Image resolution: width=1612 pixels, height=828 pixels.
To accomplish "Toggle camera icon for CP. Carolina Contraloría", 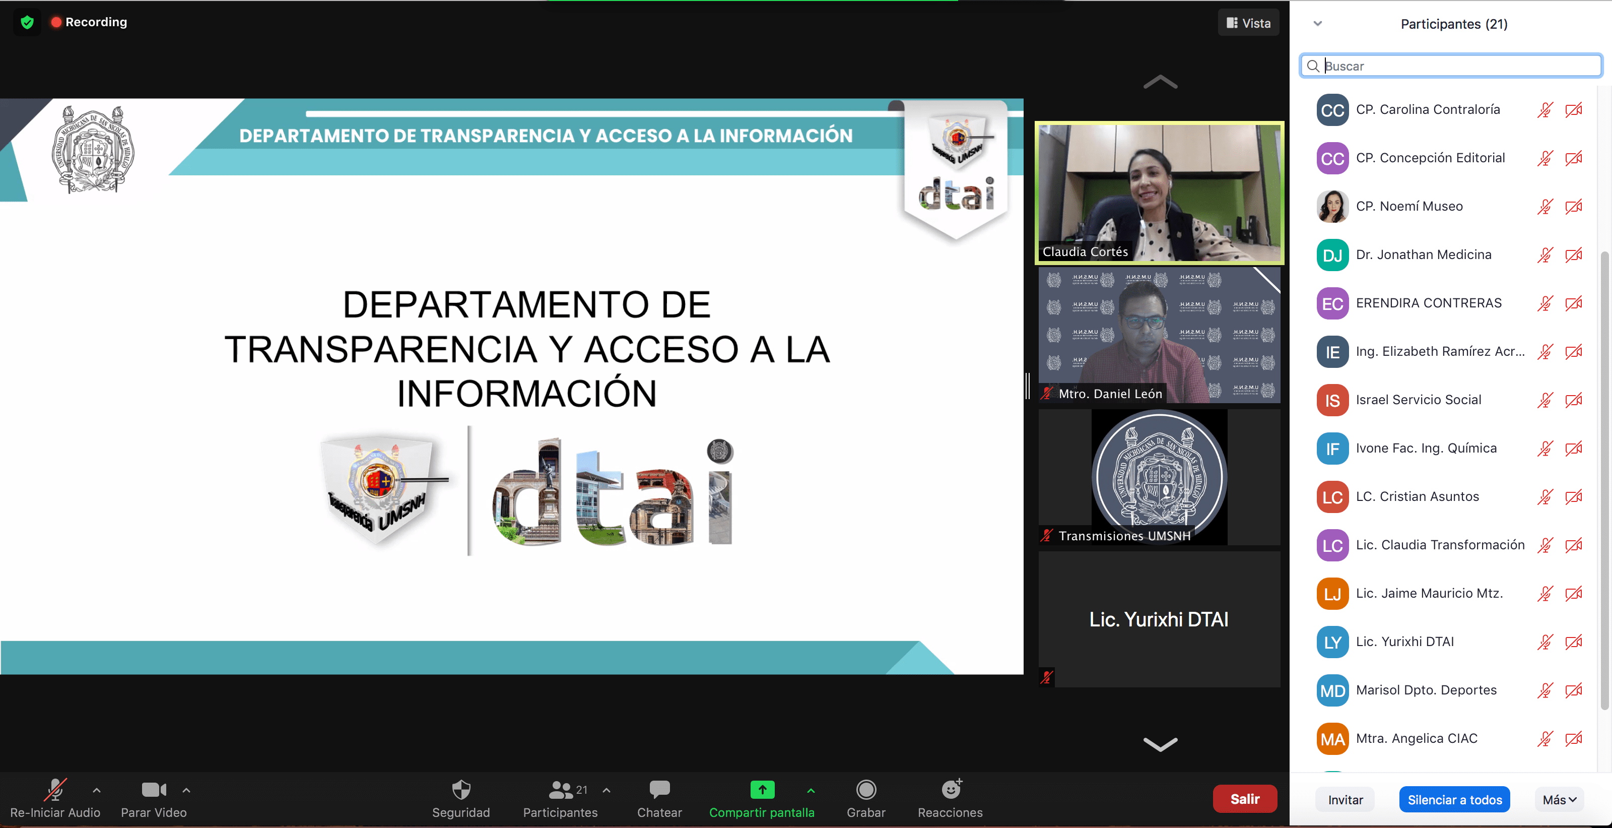I will click(1574, 110).
